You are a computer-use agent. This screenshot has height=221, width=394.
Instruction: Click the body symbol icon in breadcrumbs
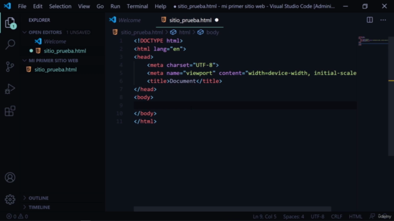point(201,32)
